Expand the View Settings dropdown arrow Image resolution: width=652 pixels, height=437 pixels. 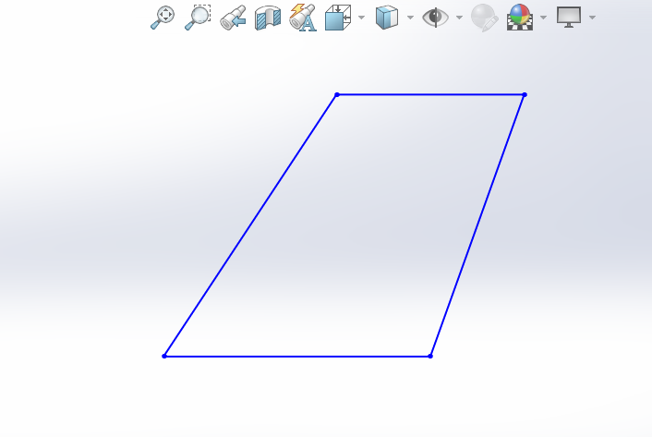593,18
